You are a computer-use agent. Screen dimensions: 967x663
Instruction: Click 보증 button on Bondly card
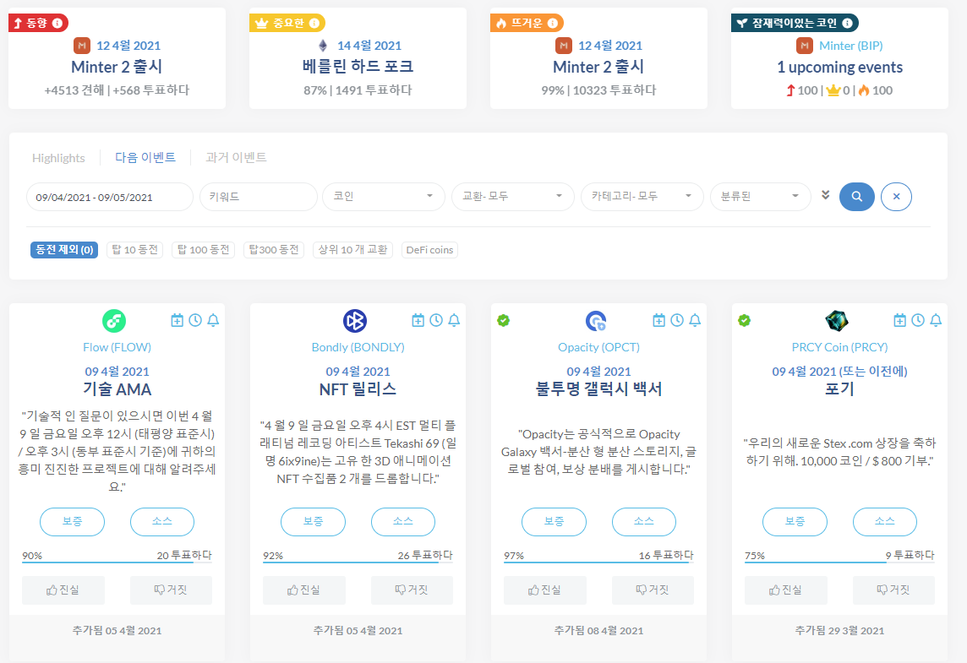coord(314,521)
